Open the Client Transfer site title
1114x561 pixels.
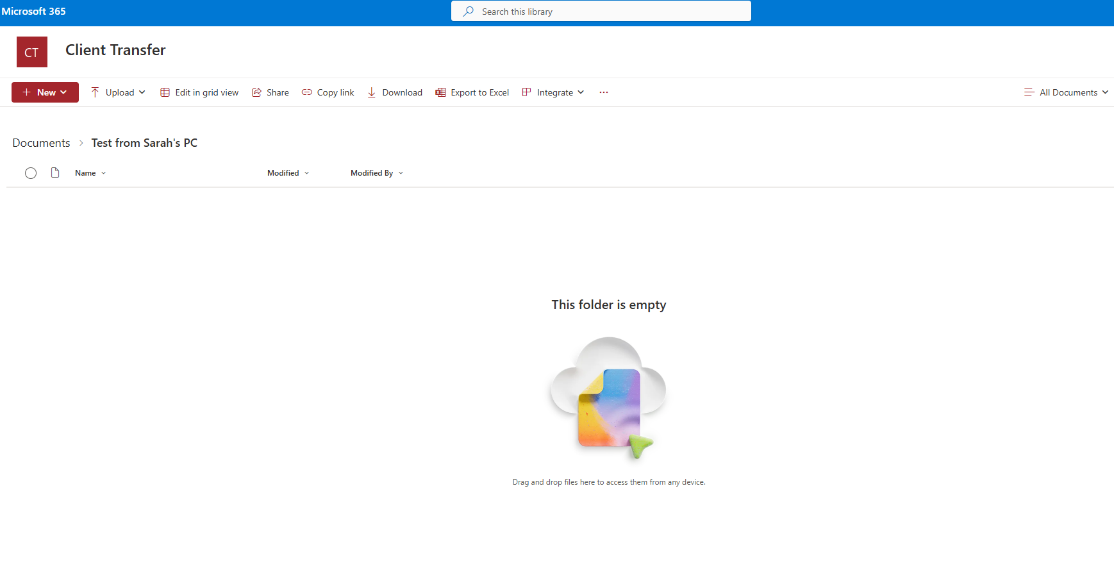pos(115,50)
